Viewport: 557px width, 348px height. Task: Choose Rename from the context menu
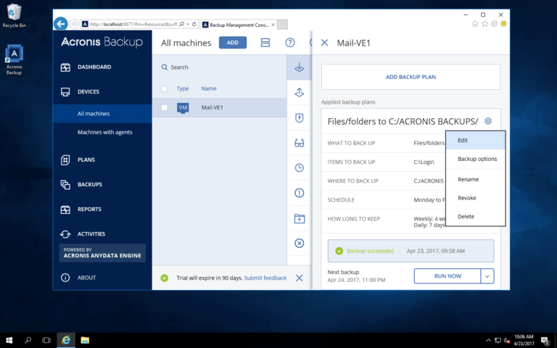[476, 179]
